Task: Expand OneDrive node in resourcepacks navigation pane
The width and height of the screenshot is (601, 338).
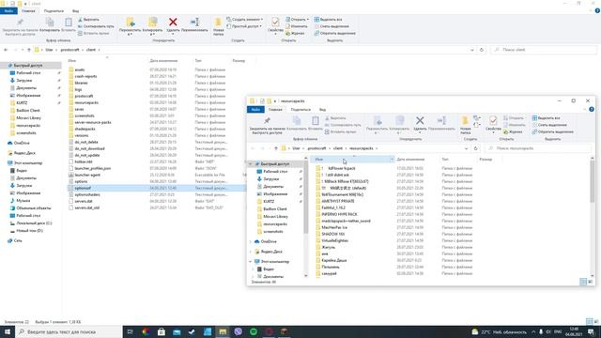Action: pyautogui.click(x=251, y=242)
